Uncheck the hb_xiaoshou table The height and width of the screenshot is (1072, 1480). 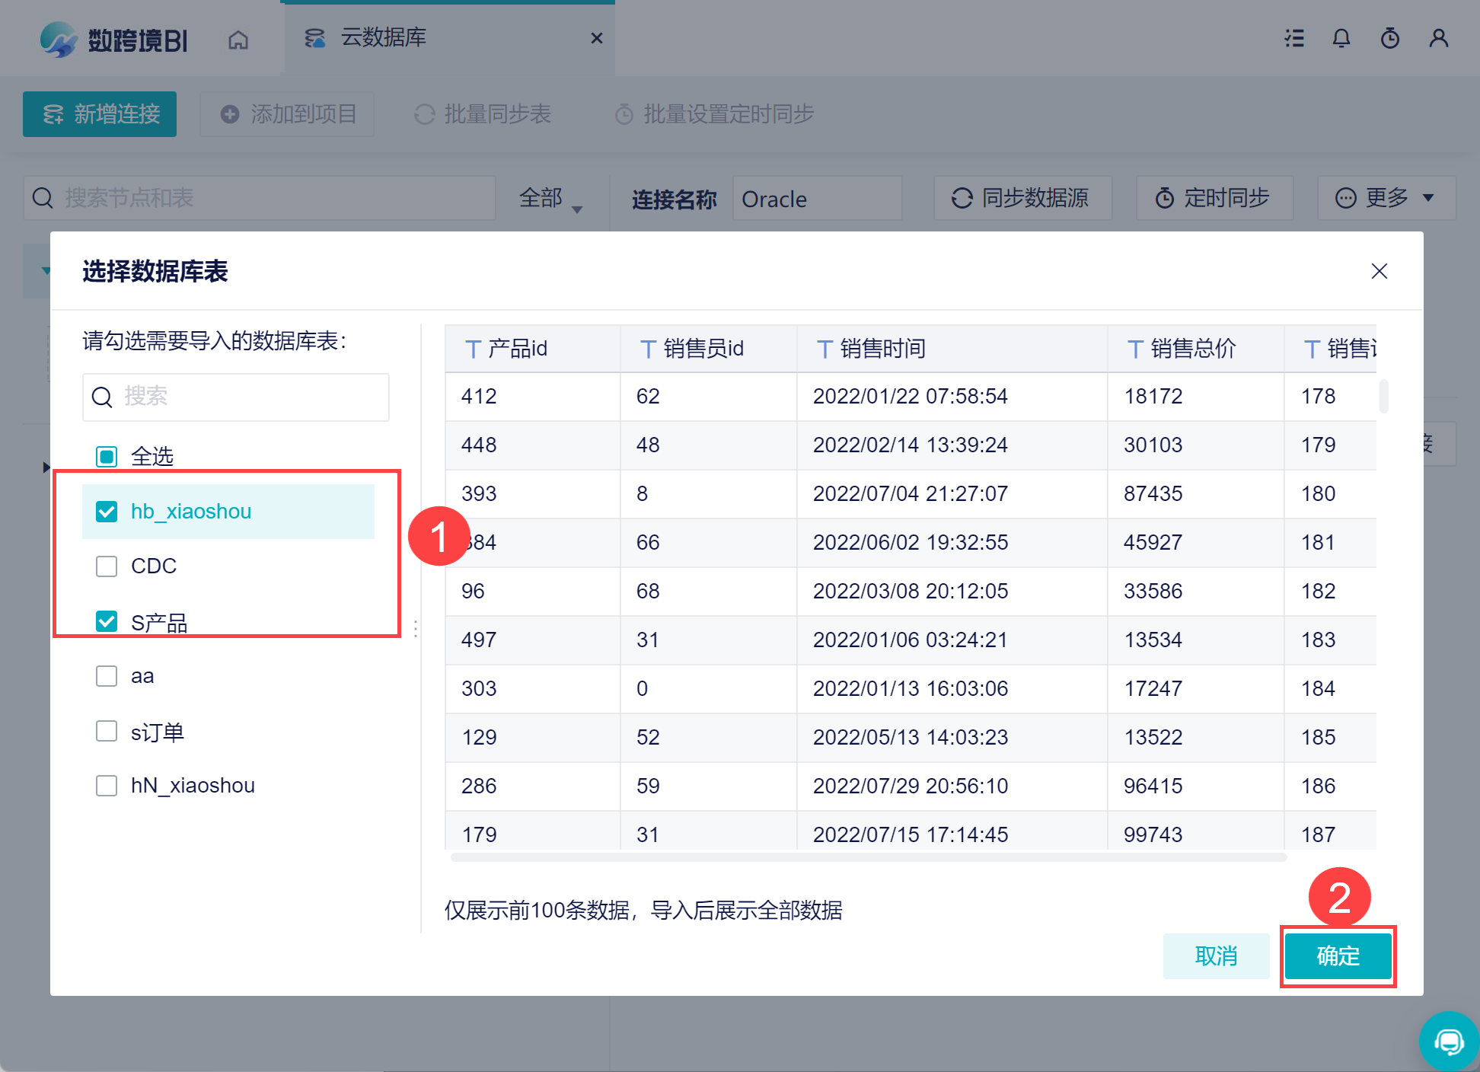tap(107, 512)
